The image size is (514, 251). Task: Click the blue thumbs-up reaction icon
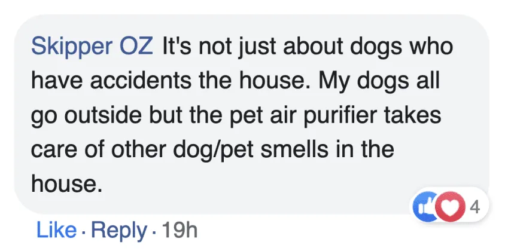pos(423,207)
